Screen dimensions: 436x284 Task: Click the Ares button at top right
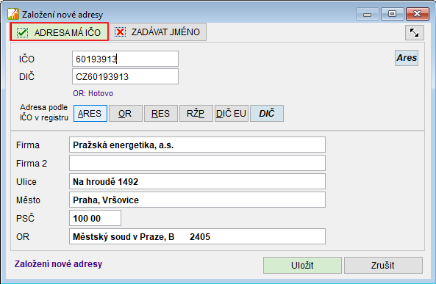[x=407, y=58]
